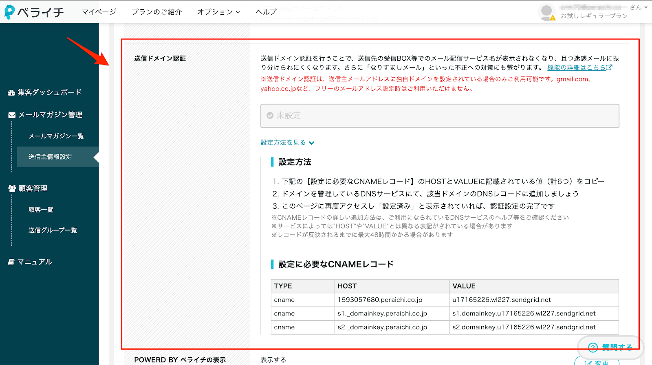Viewport: 652px width, 365px height.
Task: Click chevron next to 設定方法を見る
Action: point(312,143)
